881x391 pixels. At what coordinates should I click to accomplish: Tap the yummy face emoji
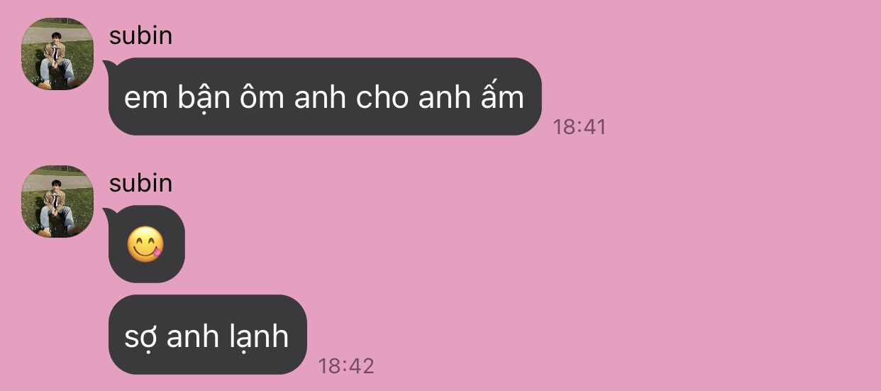[x=145, y=245]
